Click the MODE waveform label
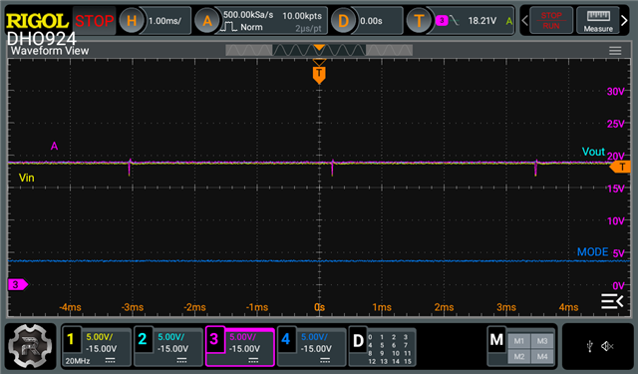This screenshot has width=638, height=374. pyautogui.click(x=592, y=252)
